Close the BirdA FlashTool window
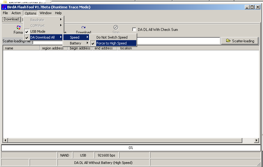 (258, 7)
